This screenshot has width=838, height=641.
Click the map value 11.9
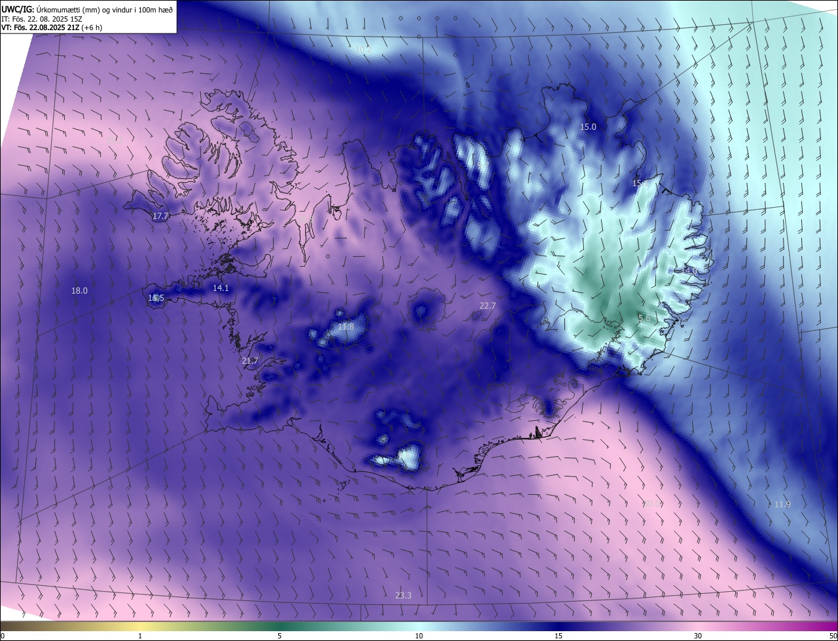tap(782, 504)
